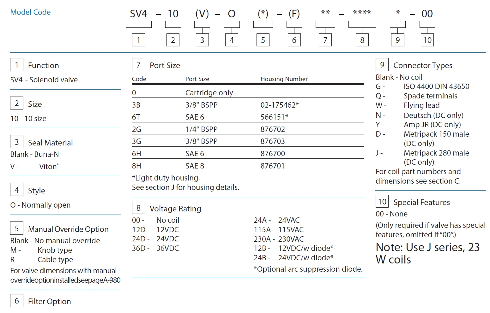Click numbered box 8 under the **** segment
The height and width of the screenshot is (313, 490).
pos(362,40)
